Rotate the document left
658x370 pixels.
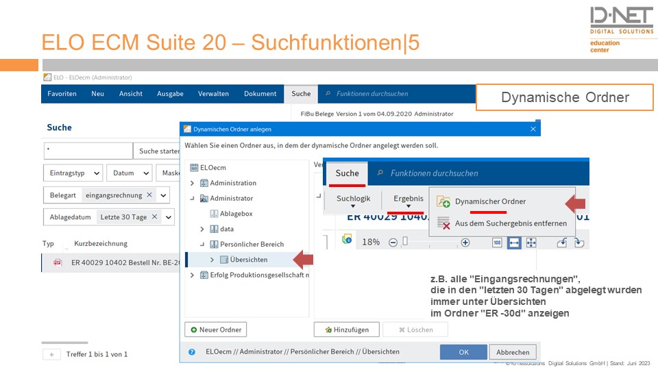(x=562, y=243)
